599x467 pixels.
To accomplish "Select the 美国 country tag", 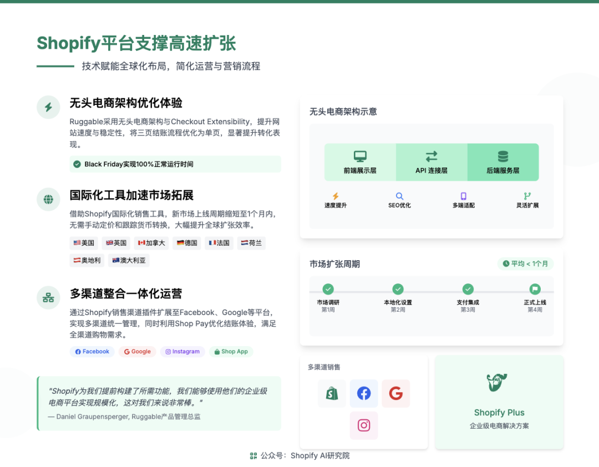I will 84,243.
